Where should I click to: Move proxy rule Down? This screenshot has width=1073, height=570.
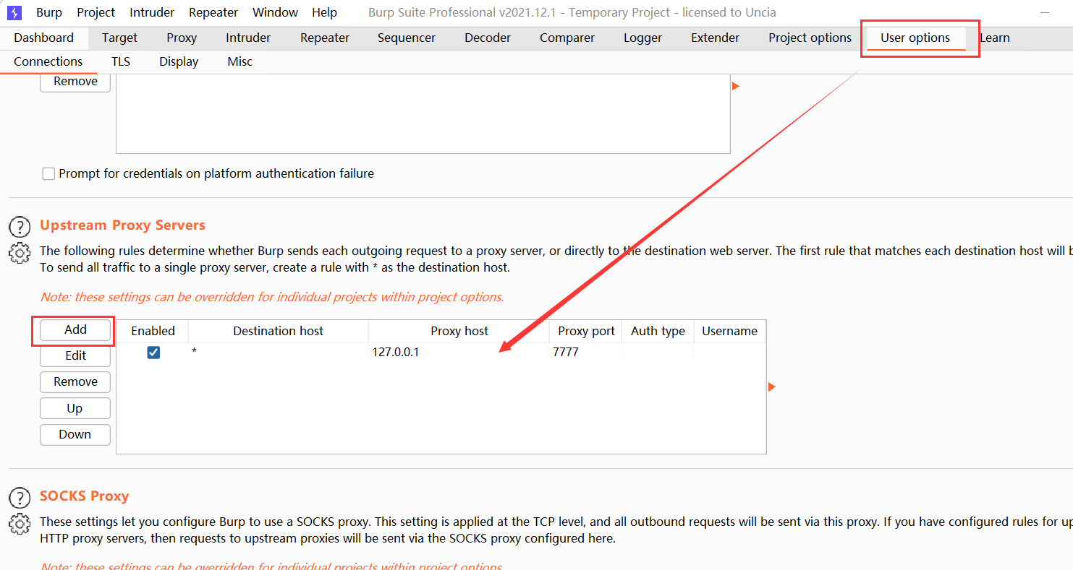[x=75, y=434]
